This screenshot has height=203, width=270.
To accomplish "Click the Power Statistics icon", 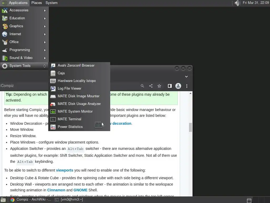I will [53, 127].
